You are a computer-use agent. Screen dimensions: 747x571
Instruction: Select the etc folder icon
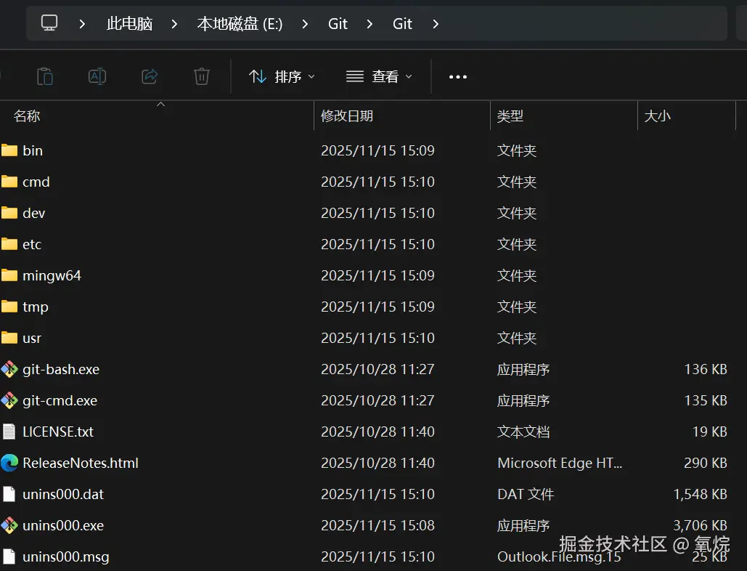pyautogui.click(x=9, y=244)
